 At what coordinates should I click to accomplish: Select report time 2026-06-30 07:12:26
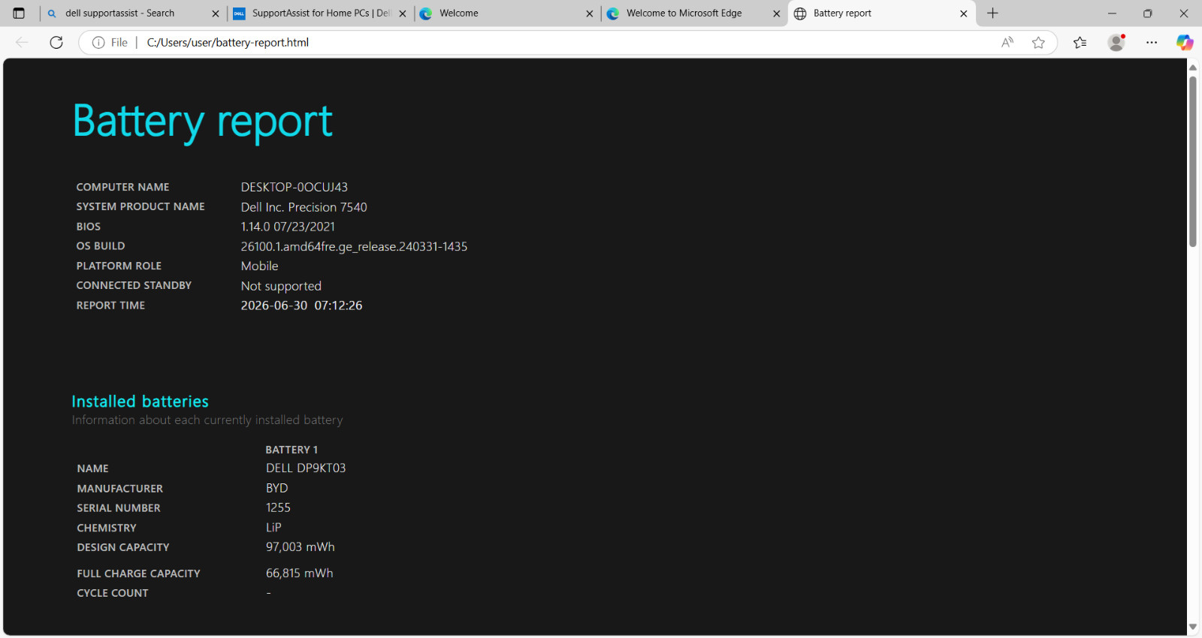301,305
